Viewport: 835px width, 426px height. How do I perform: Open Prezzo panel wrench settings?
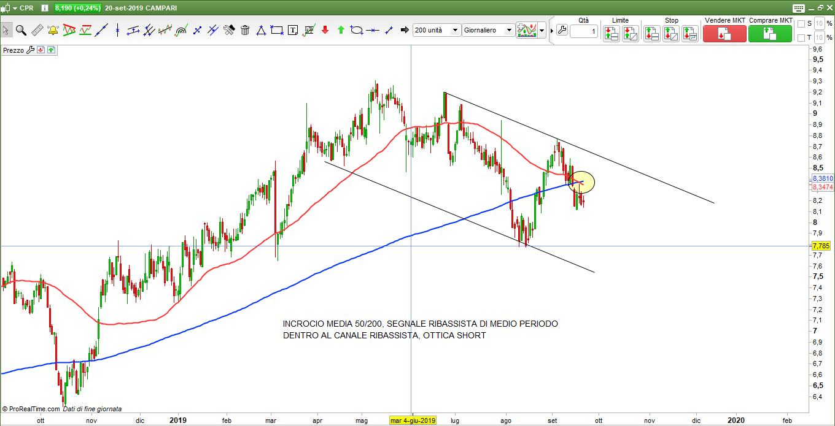[31, 50]
